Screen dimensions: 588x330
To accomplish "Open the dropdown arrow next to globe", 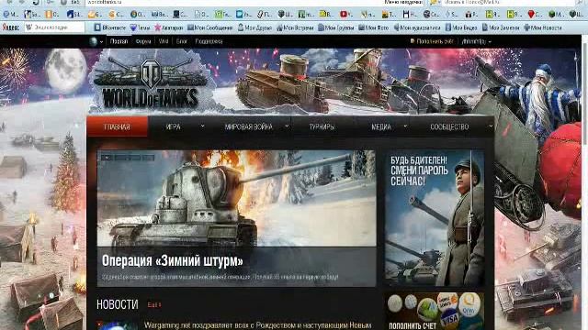I will coord(101,42).
